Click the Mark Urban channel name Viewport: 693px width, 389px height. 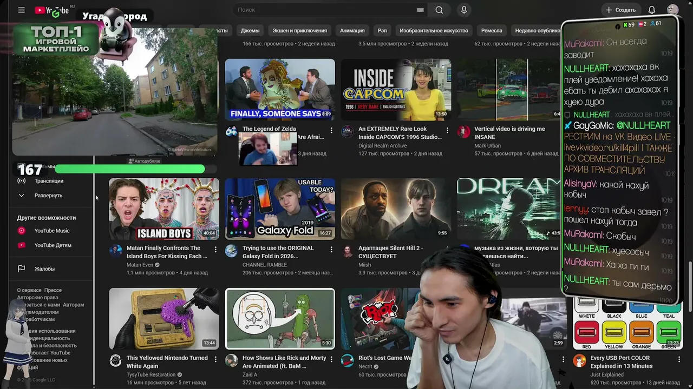point(488,145)
